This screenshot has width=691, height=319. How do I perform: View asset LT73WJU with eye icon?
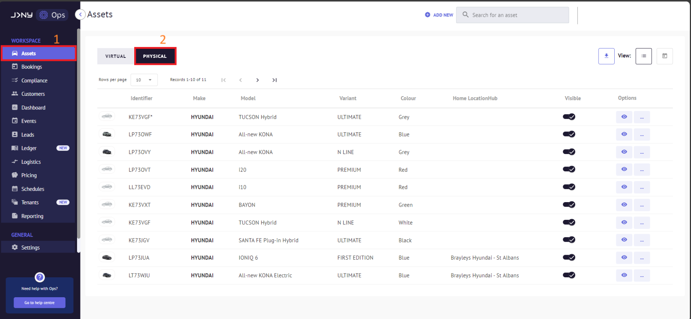coord(624,275)
